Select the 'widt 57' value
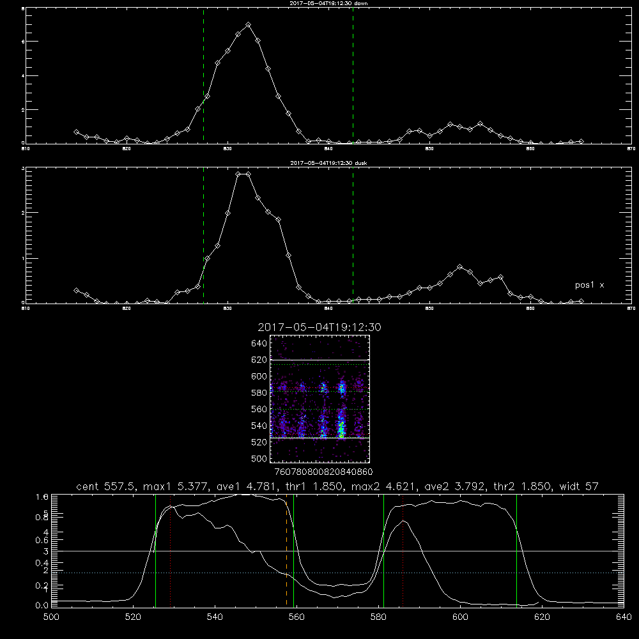 tap(579, 486)
